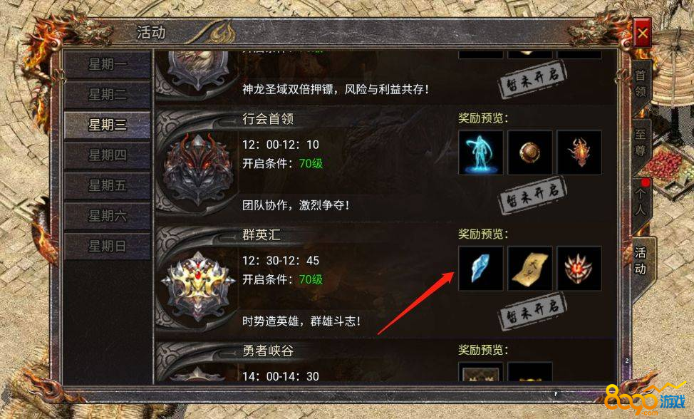This screenshot has width=694, height=419.
Task: Open the 至尊 side tab
Action: (641, 143)
